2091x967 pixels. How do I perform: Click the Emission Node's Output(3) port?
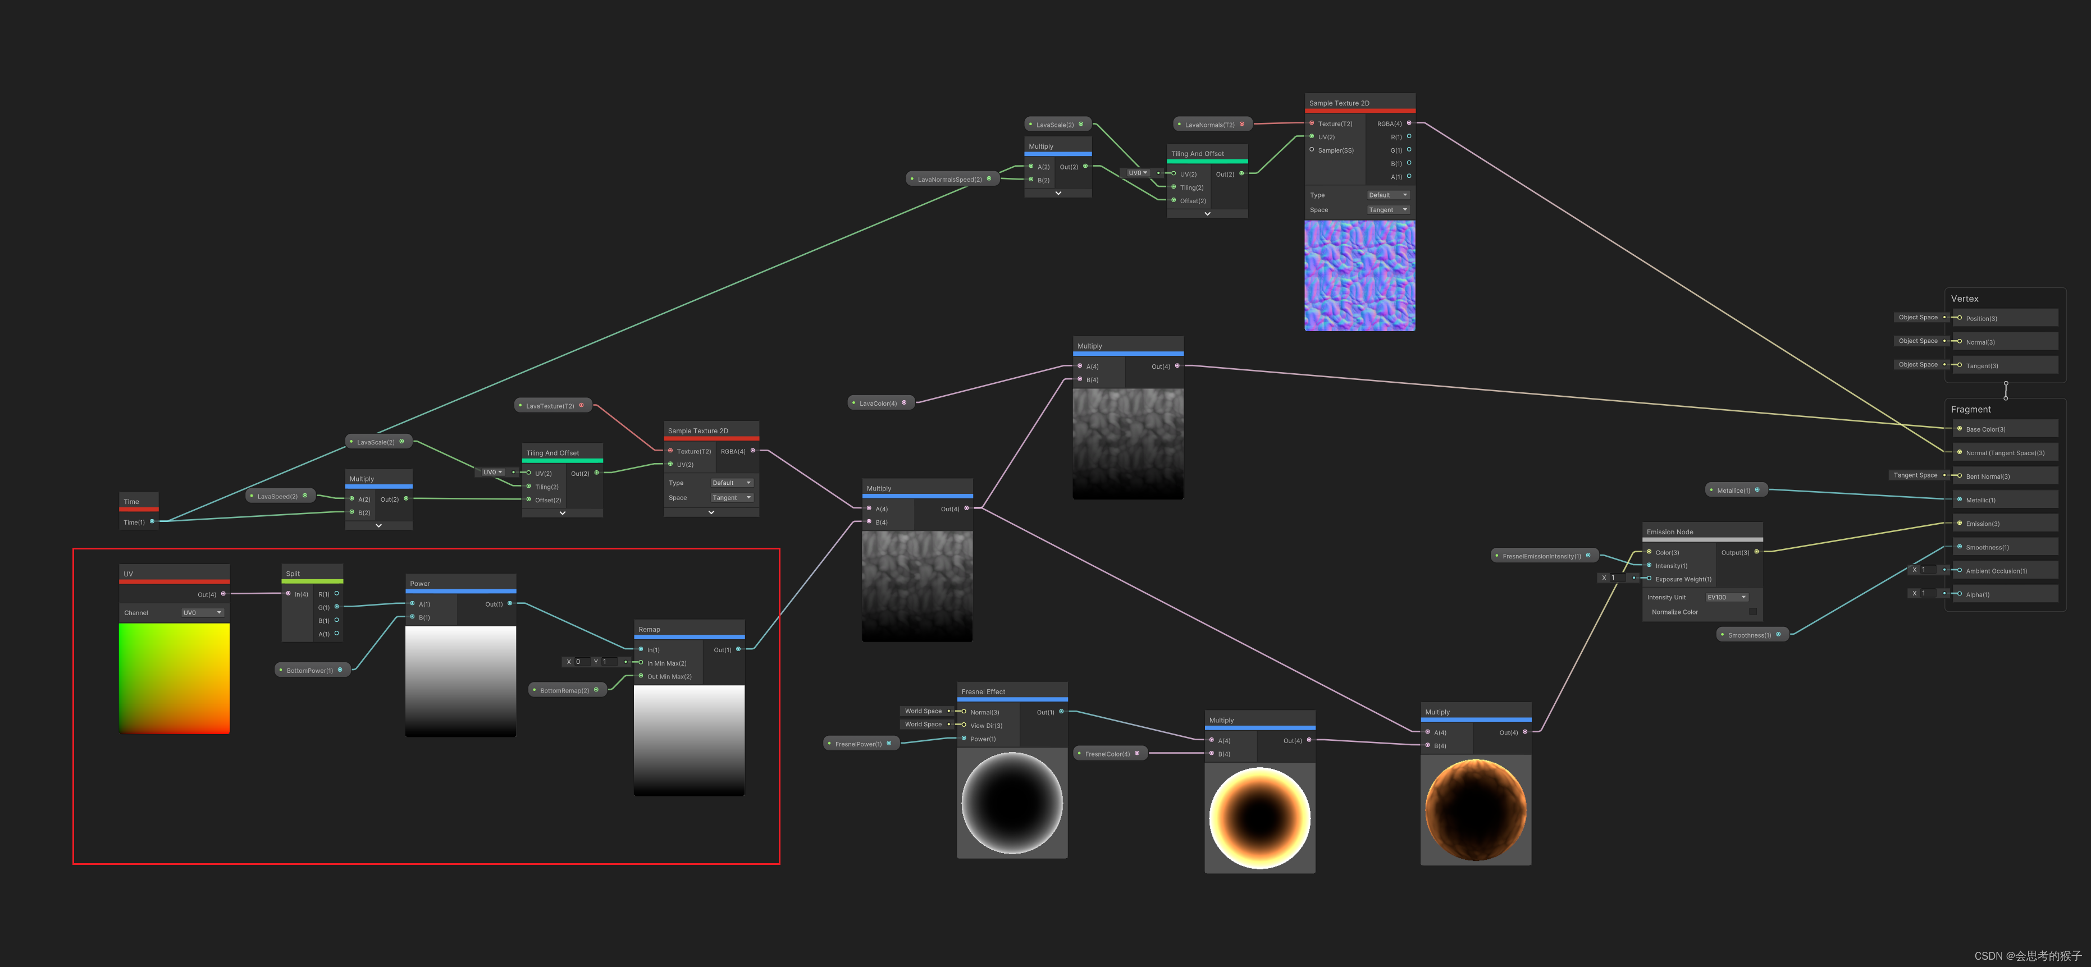coord(1756,552)
